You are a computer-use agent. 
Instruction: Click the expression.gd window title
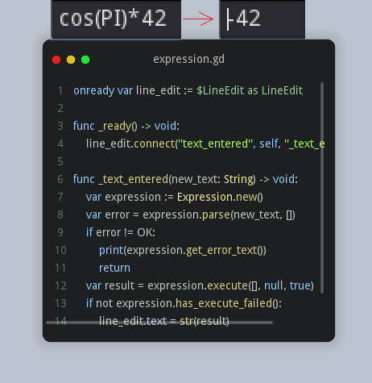[189, 59]
